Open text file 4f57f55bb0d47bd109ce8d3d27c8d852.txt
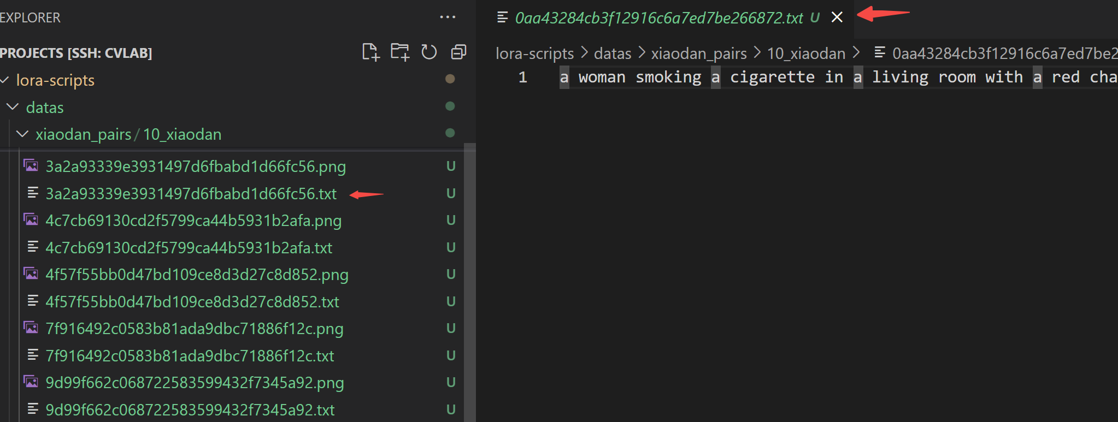Image resolution: width=1118 pixels, height=422 pixels. [192, 302]
